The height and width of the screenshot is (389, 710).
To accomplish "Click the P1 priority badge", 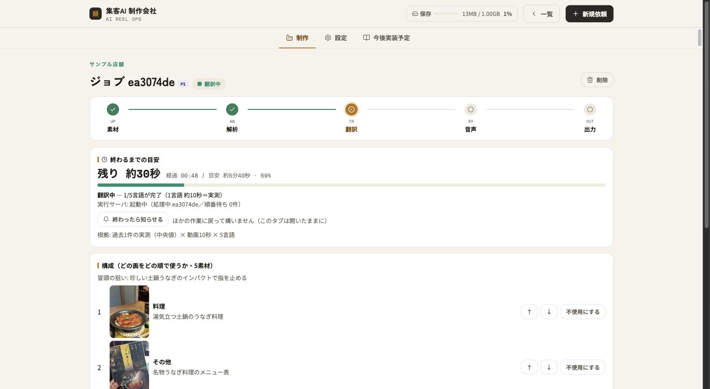I will coord(183,84).
